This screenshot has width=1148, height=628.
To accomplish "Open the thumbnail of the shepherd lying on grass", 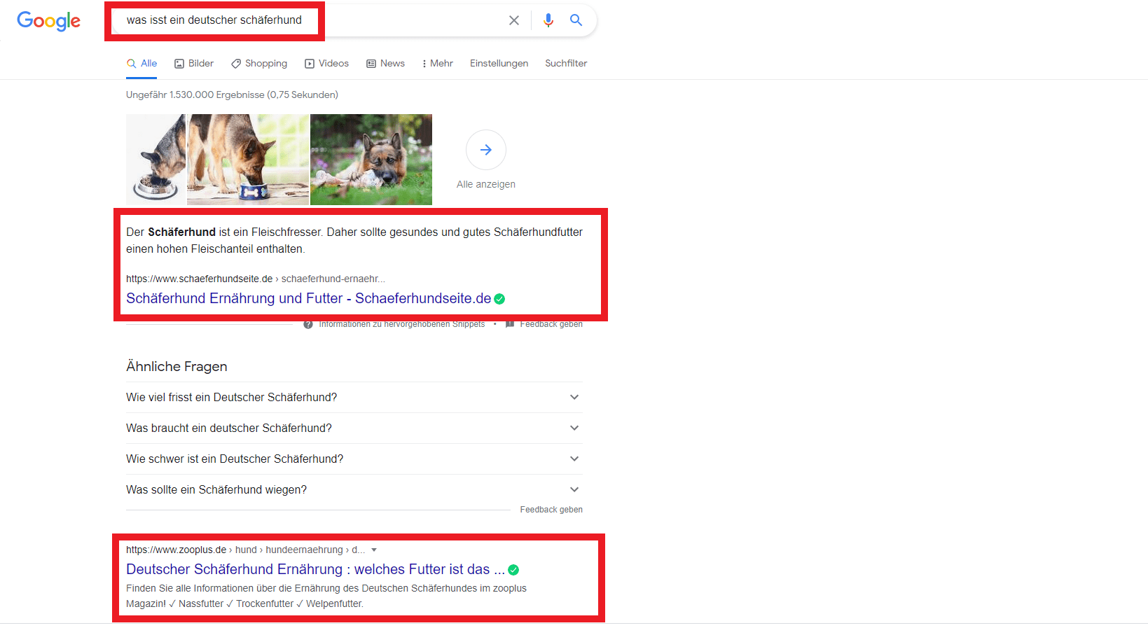I will pos(371,160).
